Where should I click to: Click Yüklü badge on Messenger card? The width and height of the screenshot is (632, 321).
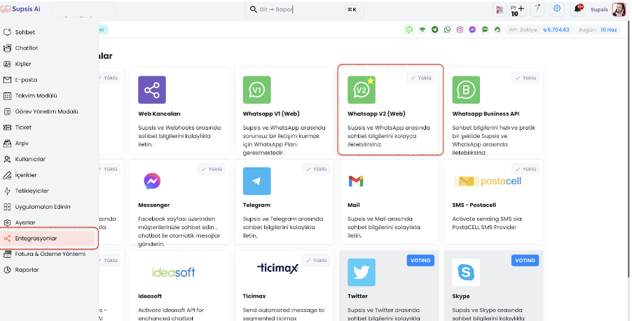(212, 169)
